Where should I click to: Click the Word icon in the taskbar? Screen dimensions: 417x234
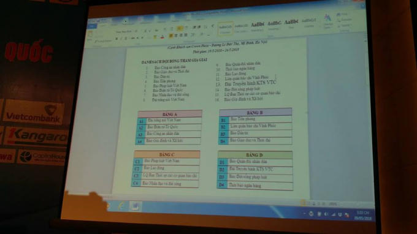(135, 206)
